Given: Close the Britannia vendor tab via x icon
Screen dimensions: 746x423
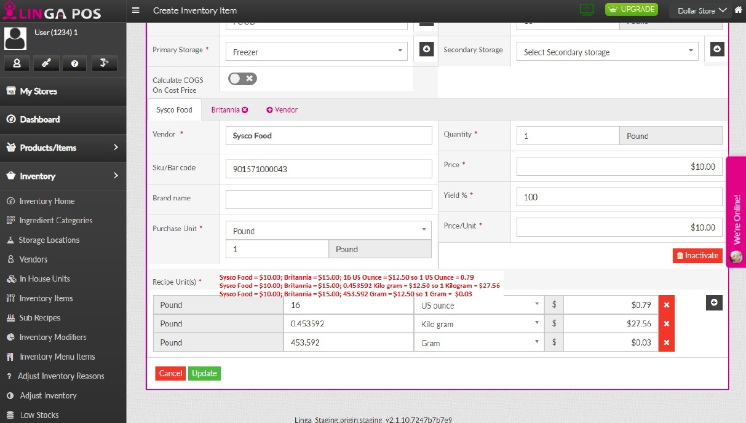Looking at the screenshot, I should pos(245,110).
